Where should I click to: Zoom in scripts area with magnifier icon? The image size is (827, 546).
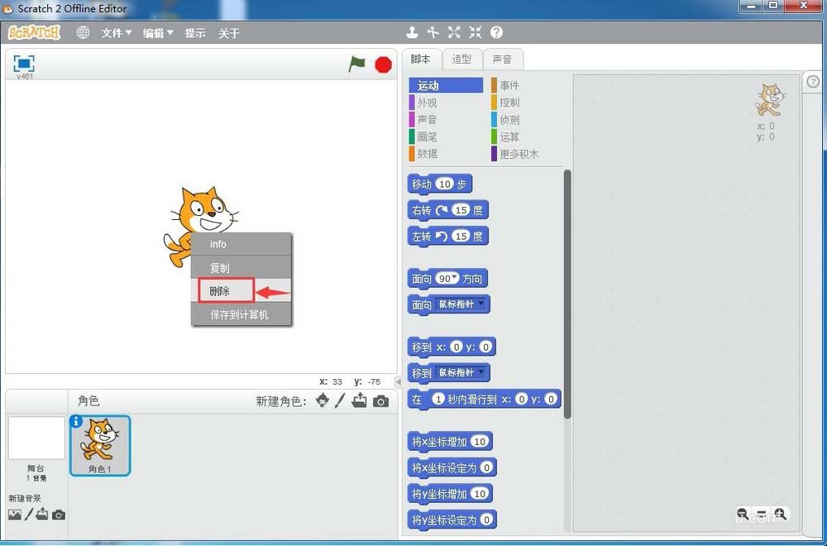click(x=779, y=514)
